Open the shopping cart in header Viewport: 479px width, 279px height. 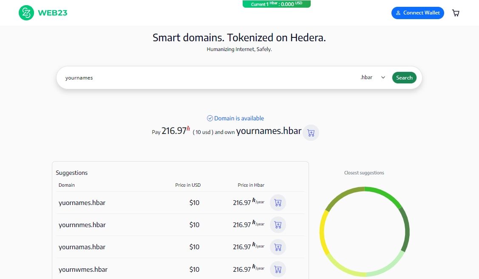click(456, 13)
